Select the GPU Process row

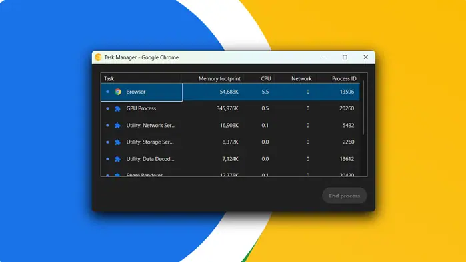230,108
